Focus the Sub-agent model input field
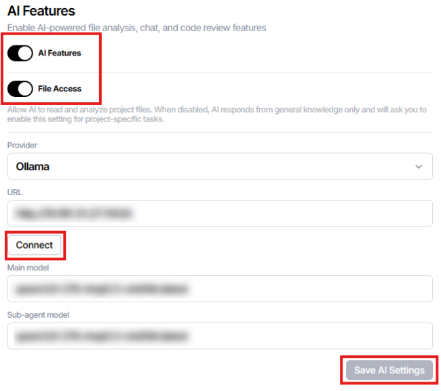 [220, 336]
